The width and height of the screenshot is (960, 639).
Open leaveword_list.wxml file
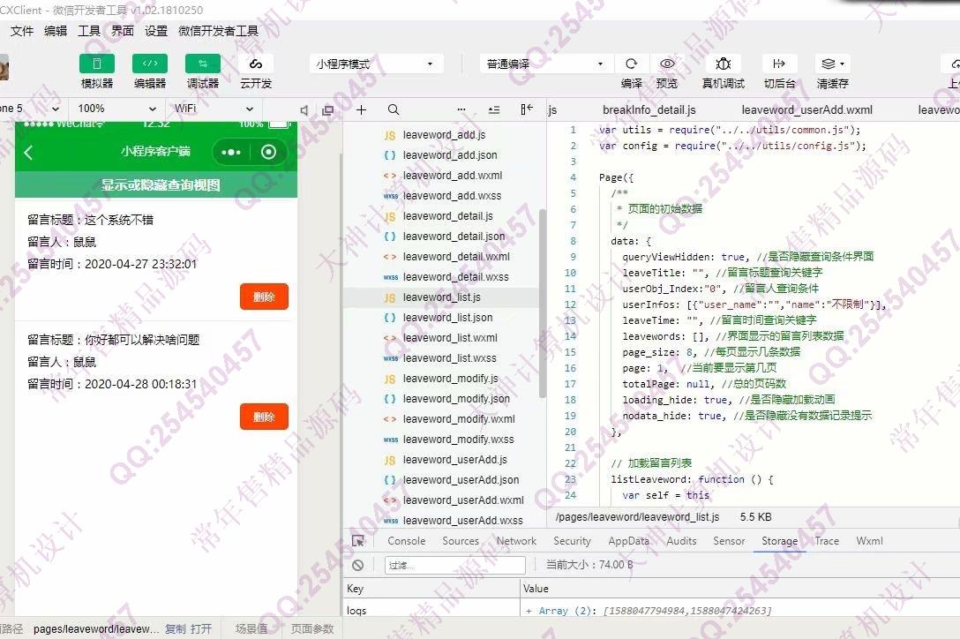(450, 337)
